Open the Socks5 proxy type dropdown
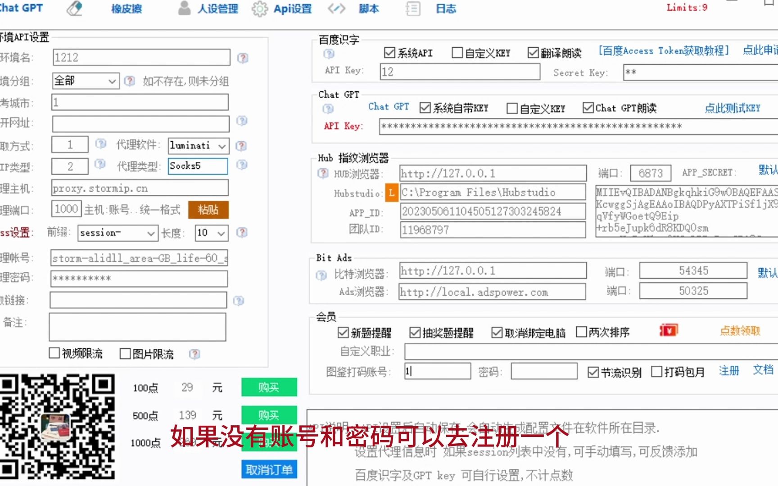Viewport: 778px width, 486px height. coord(198,166)
